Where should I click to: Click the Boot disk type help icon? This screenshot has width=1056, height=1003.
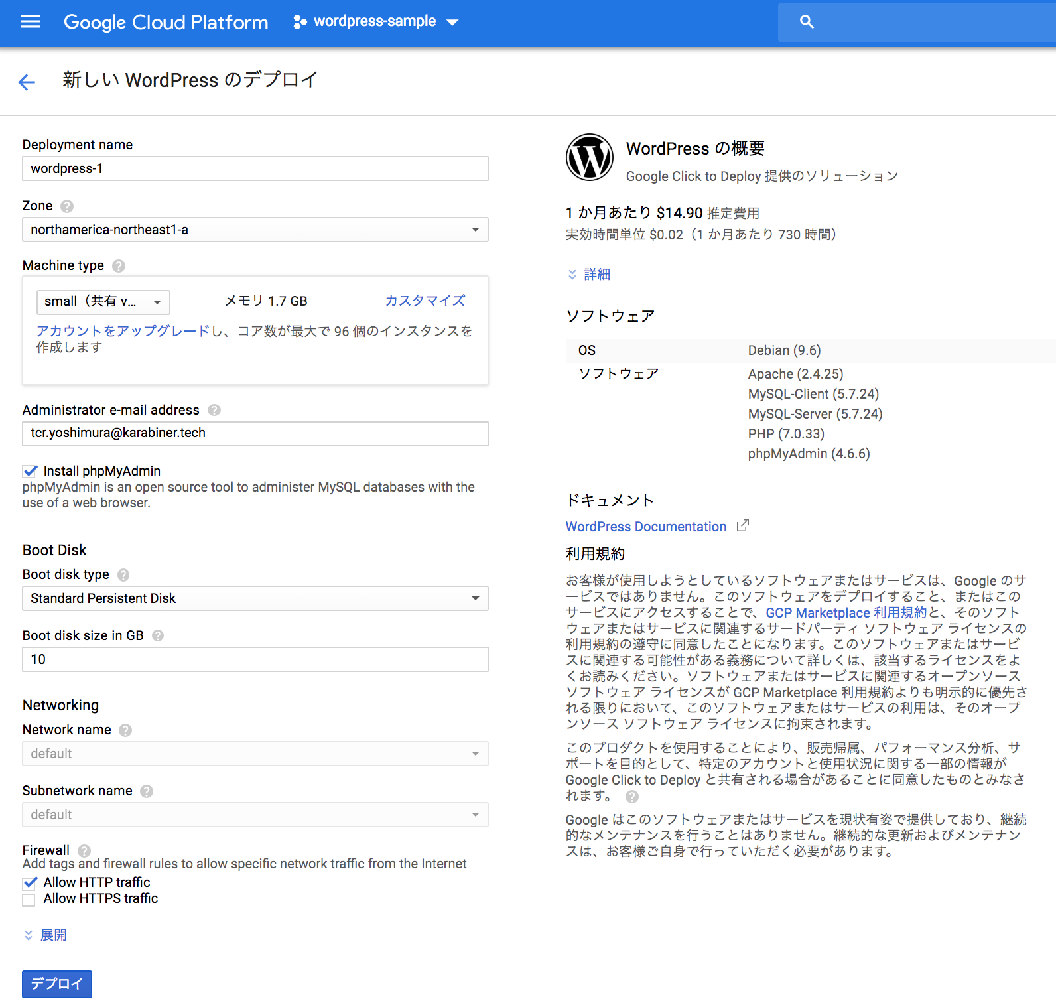pyautogui.click(x=123, y=575)
